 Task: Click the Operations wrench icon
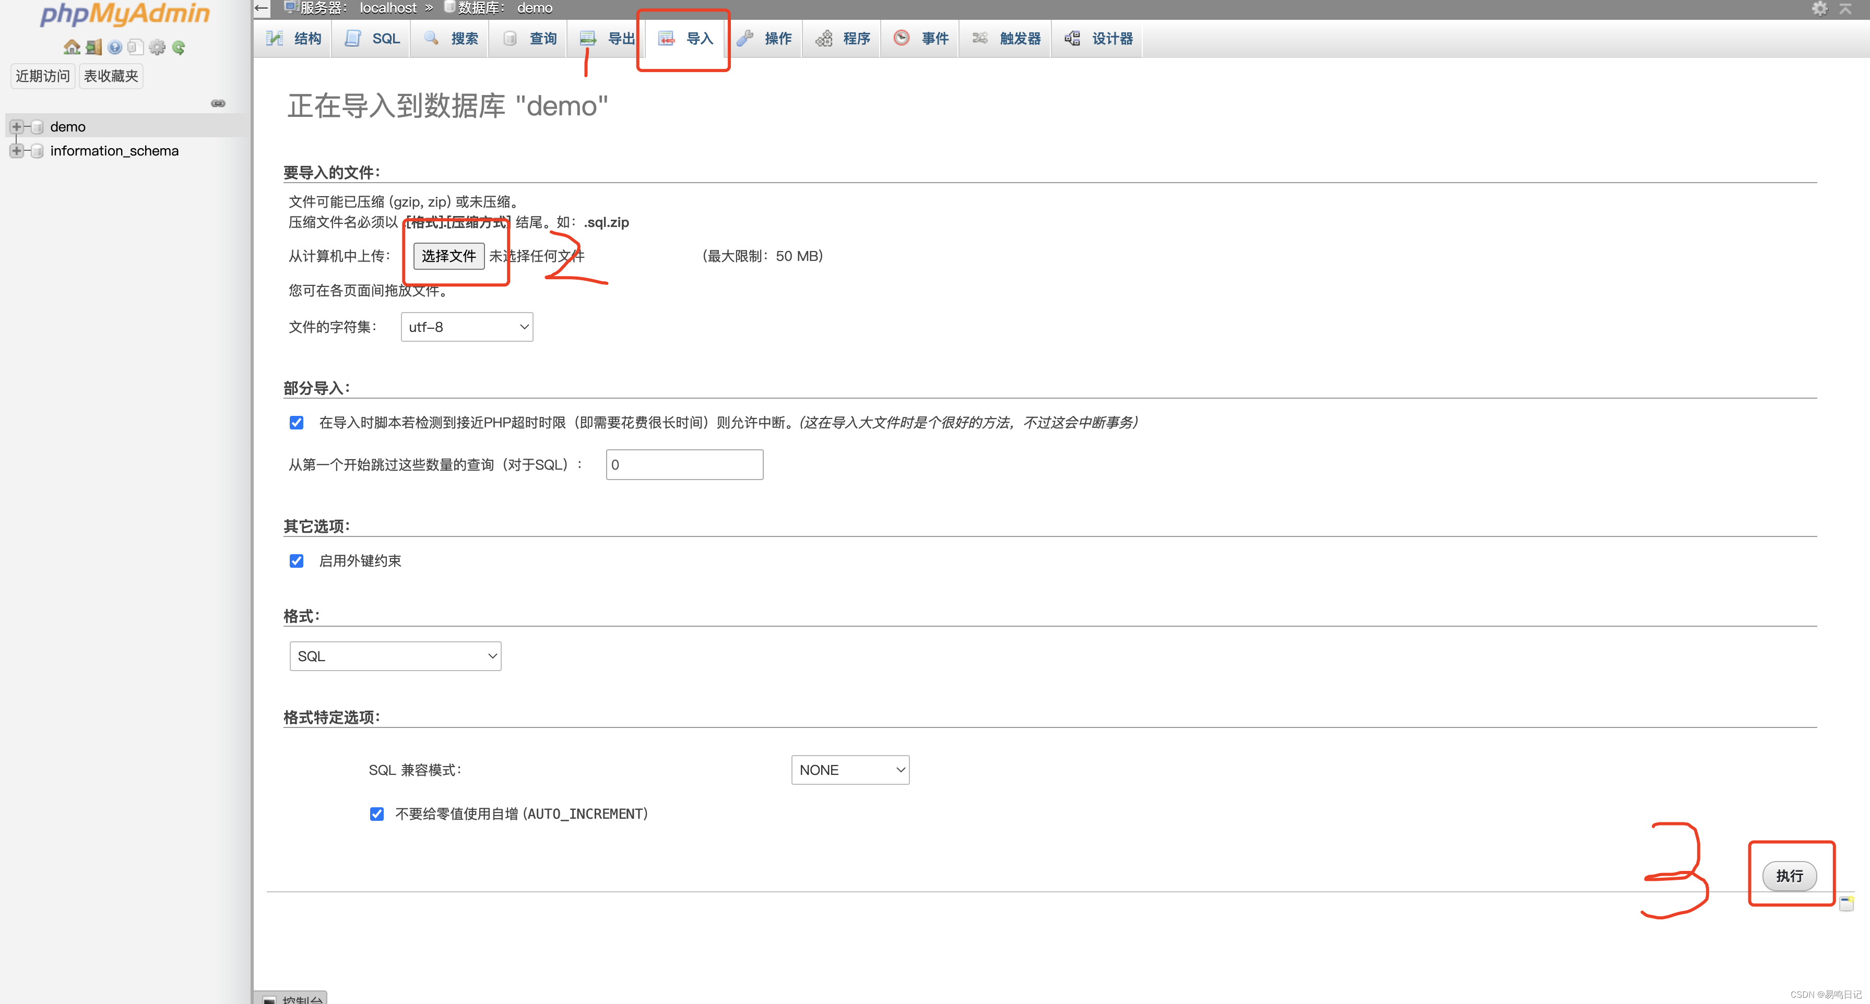tap(745, 39)
